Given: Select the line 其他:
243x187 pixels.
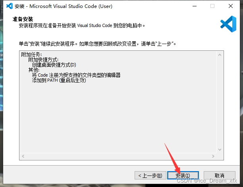Looking at the screenshot, I should (x=34, y=70).
